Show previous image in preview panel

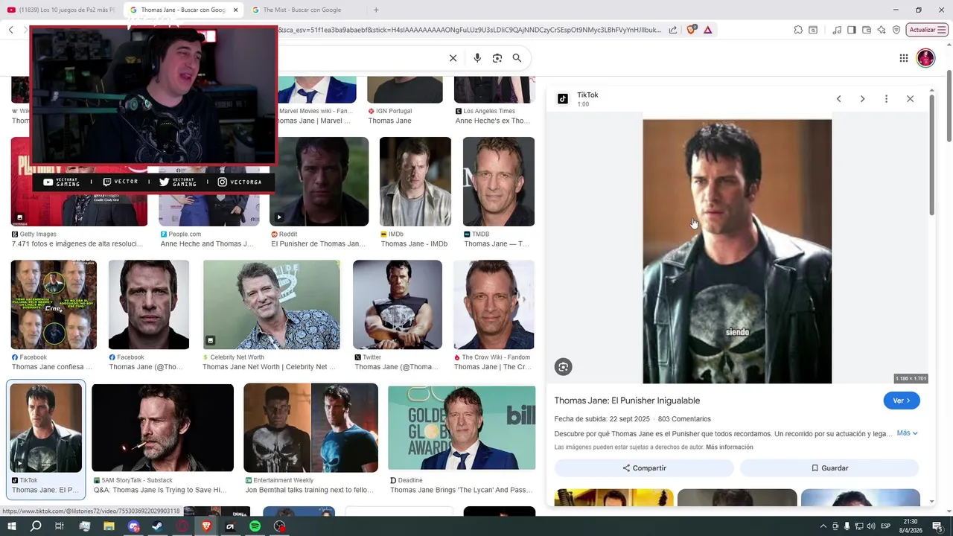838,99
